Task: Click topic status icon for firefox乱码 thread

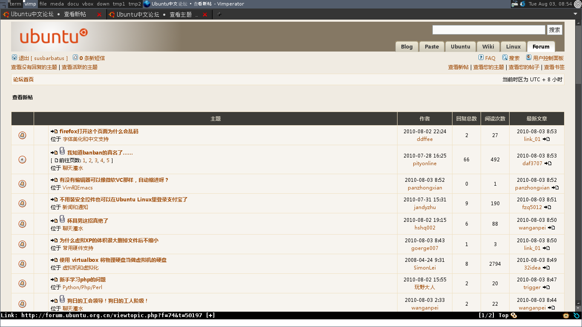Action: (x=23, y=135)
